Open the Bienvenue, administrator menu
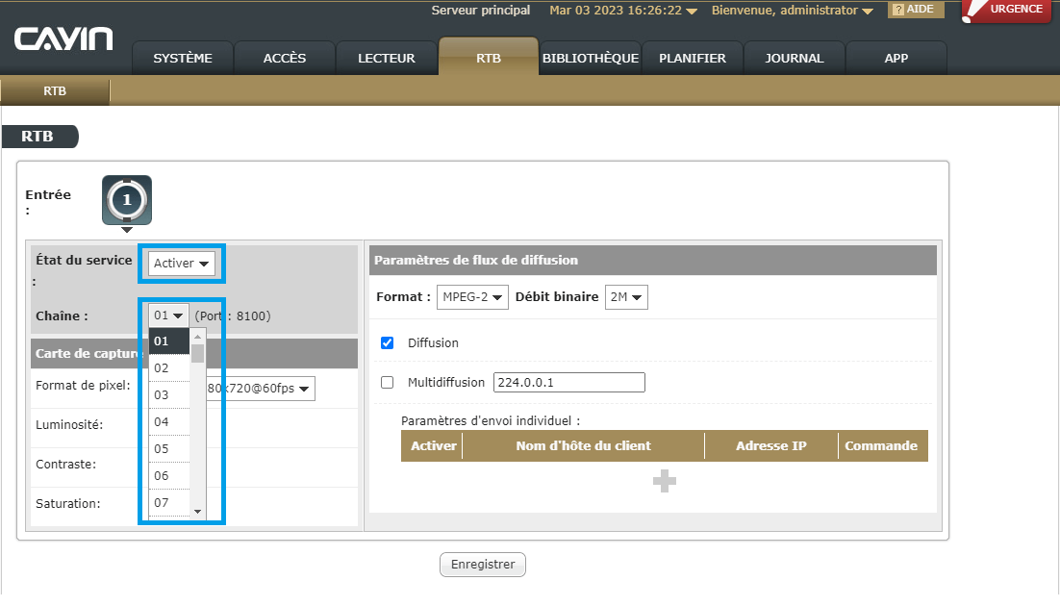 (792, 11)
